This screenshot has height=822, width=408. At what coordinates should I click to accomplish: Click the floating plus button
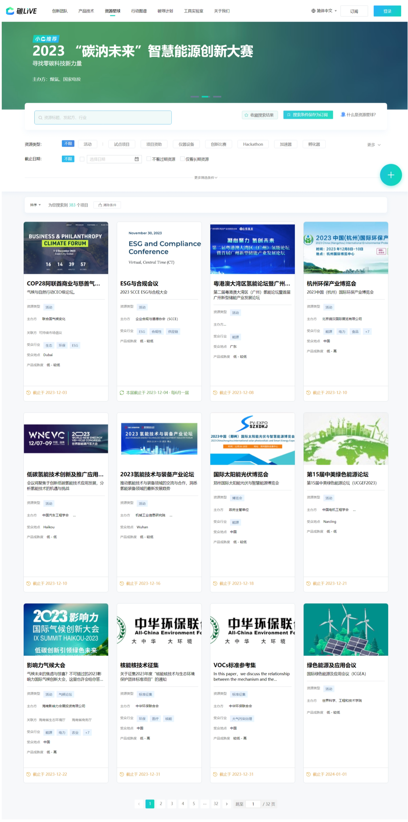390,175
